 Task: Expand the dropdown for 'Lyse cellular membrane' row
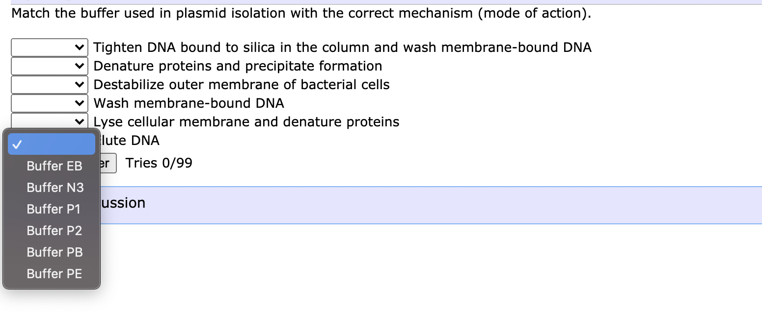coord(49,121)
